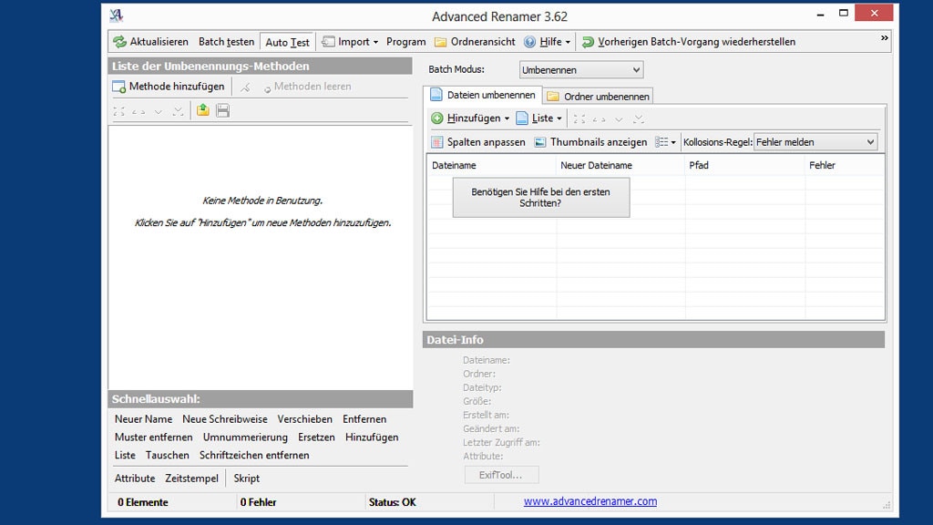Click the Advanced Renamer logo in title bar
This screenshot has width=933, height=525.
click(116, 15)
